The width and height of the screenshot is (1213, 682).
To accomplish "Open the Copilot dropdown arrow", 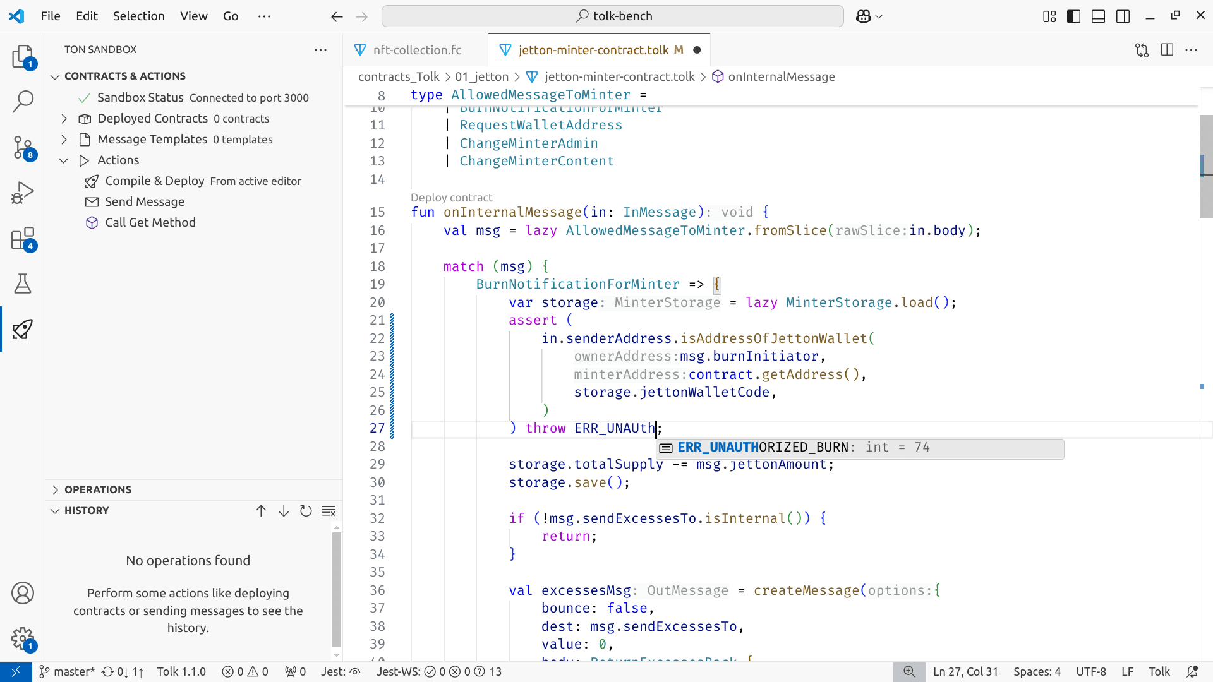I will pos(879,16).
